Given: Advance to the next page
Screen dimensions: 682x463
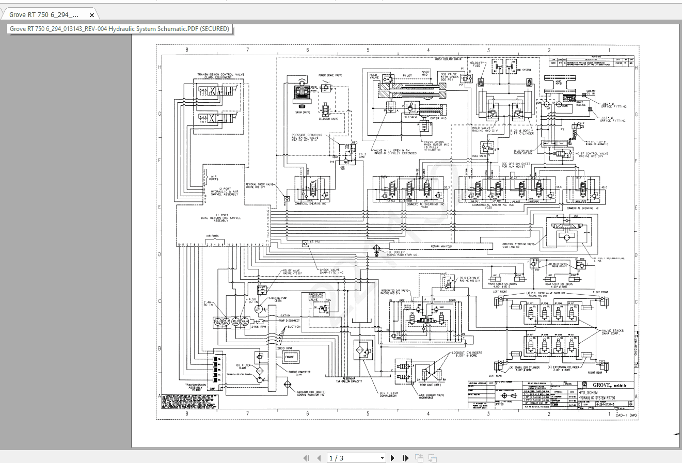Looking at the screenshot, I should [393, 458].
